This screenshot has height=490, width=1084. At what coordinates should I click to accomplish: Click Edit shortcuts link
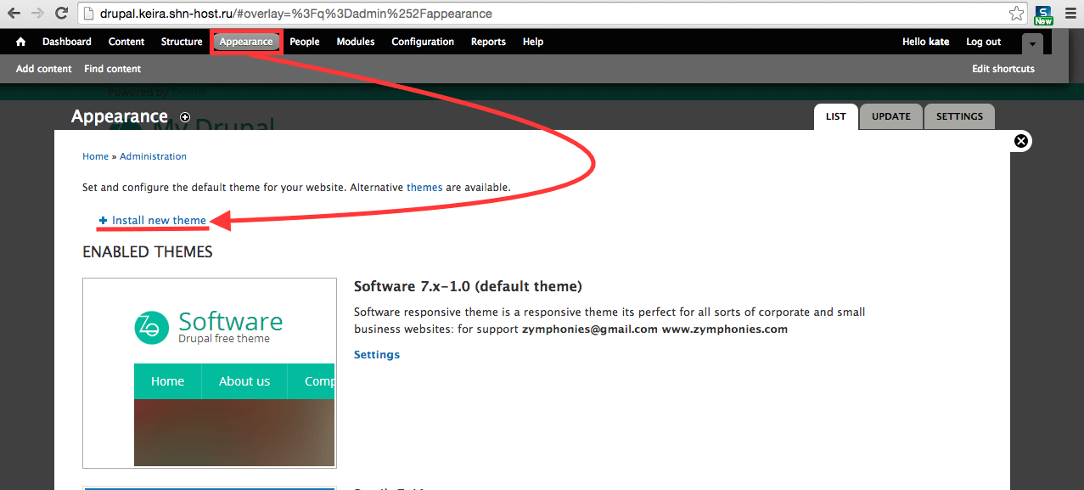coord(1003,69)
